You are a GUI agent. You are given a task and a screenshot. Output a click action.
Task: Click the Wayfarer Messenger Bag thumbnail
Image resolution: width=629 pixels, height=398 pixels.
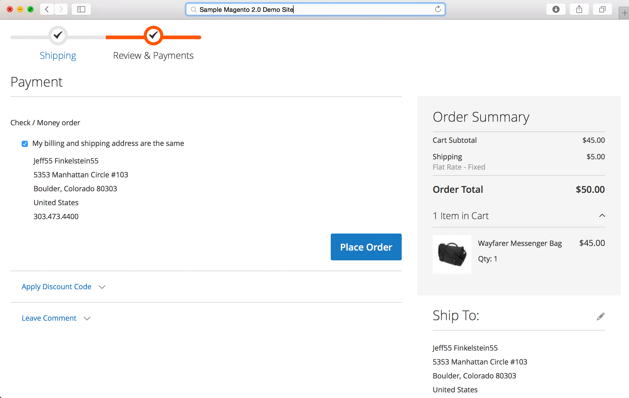click(452, 254)
